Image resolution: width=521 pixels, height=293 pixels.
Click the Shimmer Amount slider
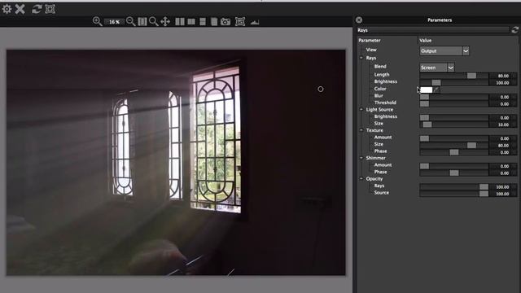click(x=454, y=166)
